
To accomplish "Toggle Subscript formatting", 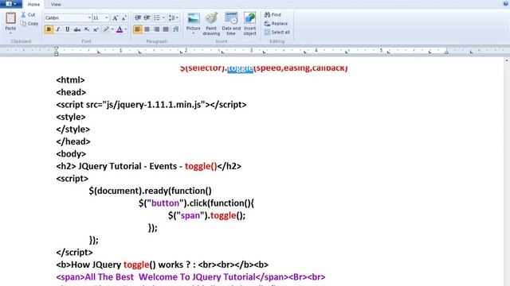I will (87, 29).
